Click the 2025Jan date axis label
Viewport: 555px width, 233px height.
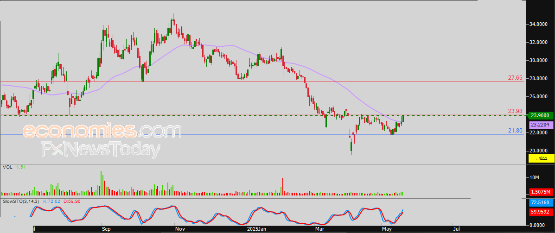coord(256,229)
